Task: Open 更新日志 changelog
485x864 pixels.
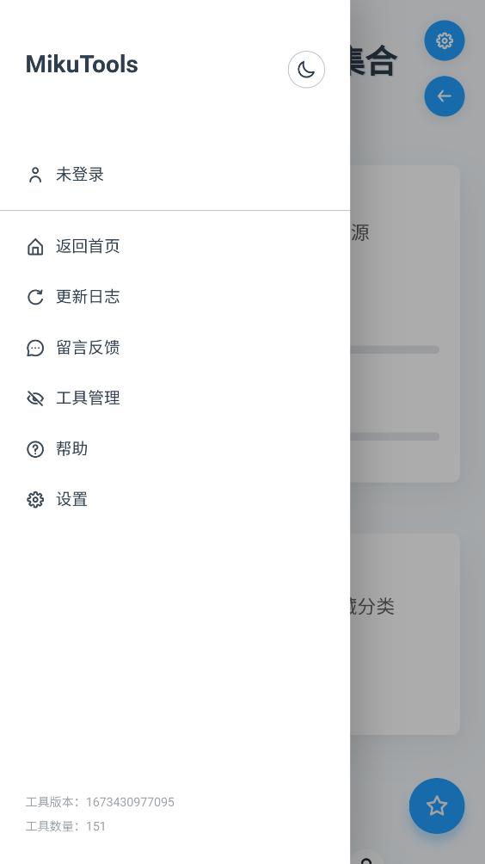Action: click(x=175, y=297)
